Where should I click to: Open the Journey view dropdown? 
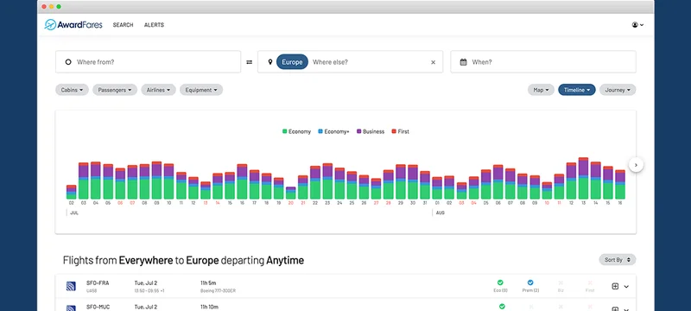point(618,90)
